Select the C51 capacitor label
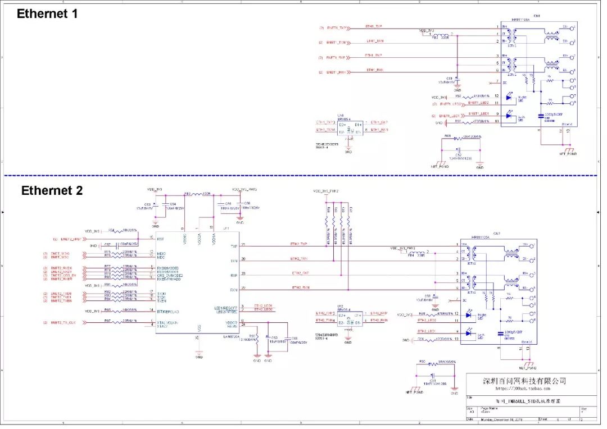This screenshot has width=607, height=429. point(450,79)
